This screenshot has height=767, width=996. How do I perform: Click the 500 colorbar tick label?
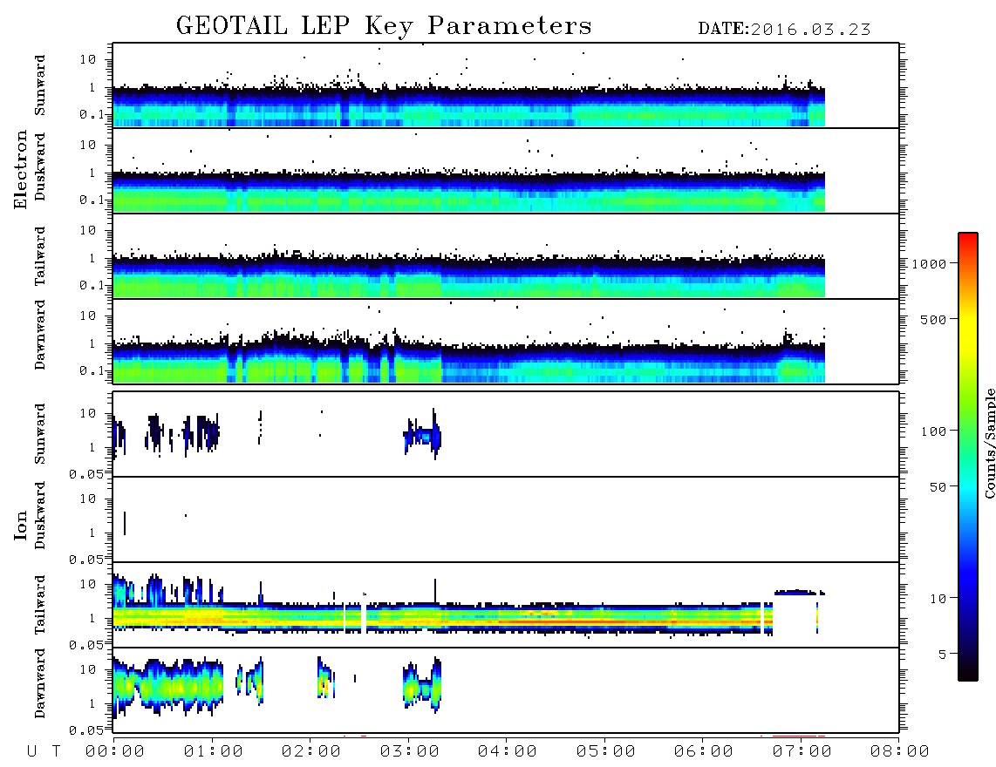click(933, 320)
